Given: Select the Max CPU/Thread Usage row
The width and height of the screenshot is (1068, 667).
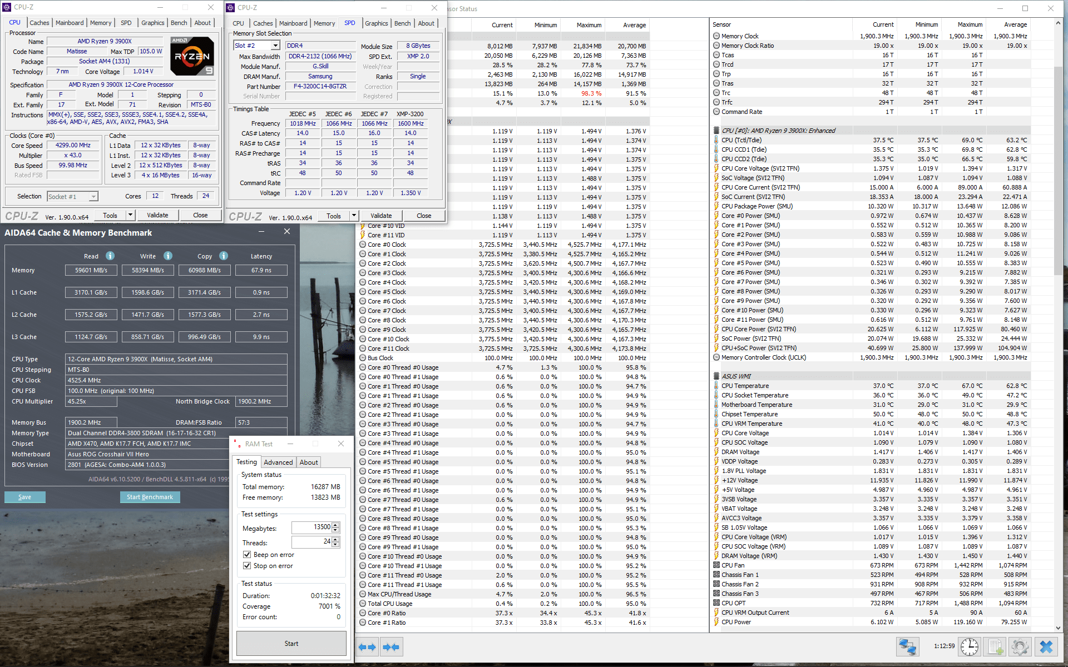Looking at the screenshot, I should tap(503, 594).
